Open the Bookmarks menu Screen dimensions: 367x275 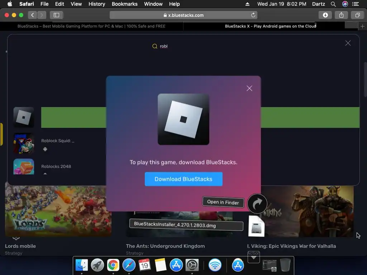[124, 4]
